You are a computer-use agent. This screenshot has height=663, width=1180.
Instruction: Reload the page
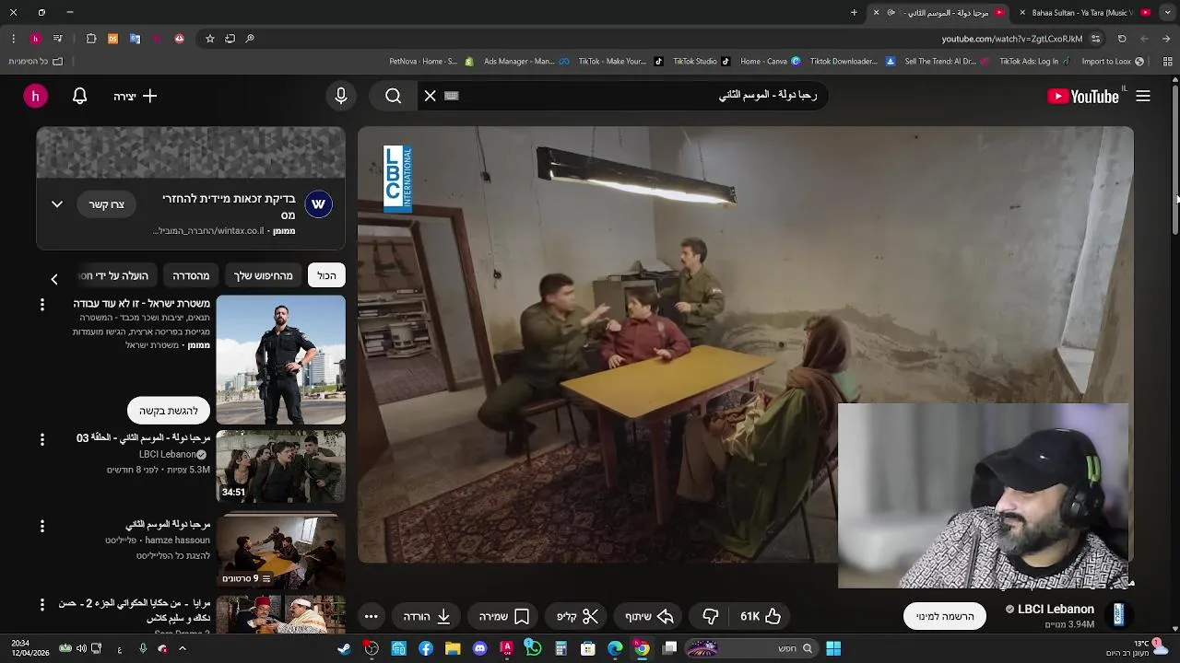point(1122,39)
